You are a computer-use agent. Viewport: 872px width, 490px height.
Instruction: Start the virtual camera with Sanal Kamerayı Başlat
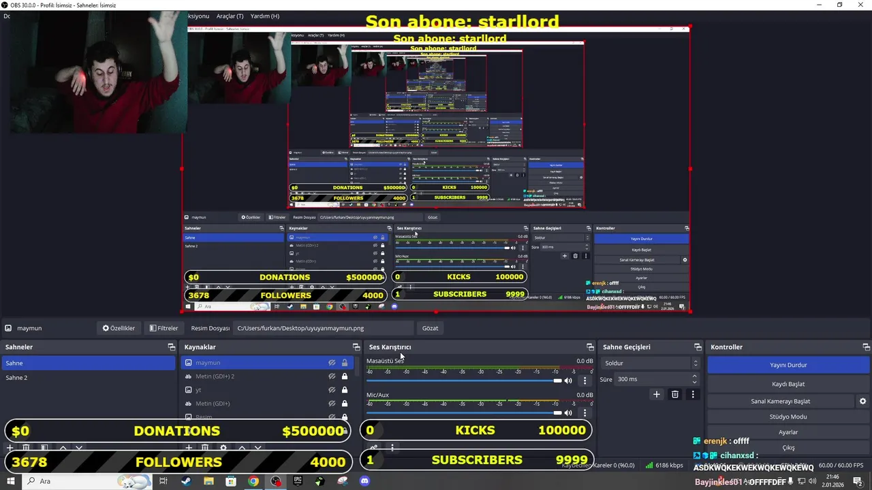[x=780, y=401]
